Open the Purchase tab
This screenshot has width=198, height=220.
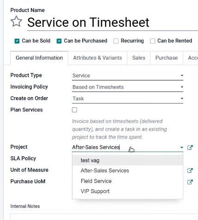click(167, 58)
